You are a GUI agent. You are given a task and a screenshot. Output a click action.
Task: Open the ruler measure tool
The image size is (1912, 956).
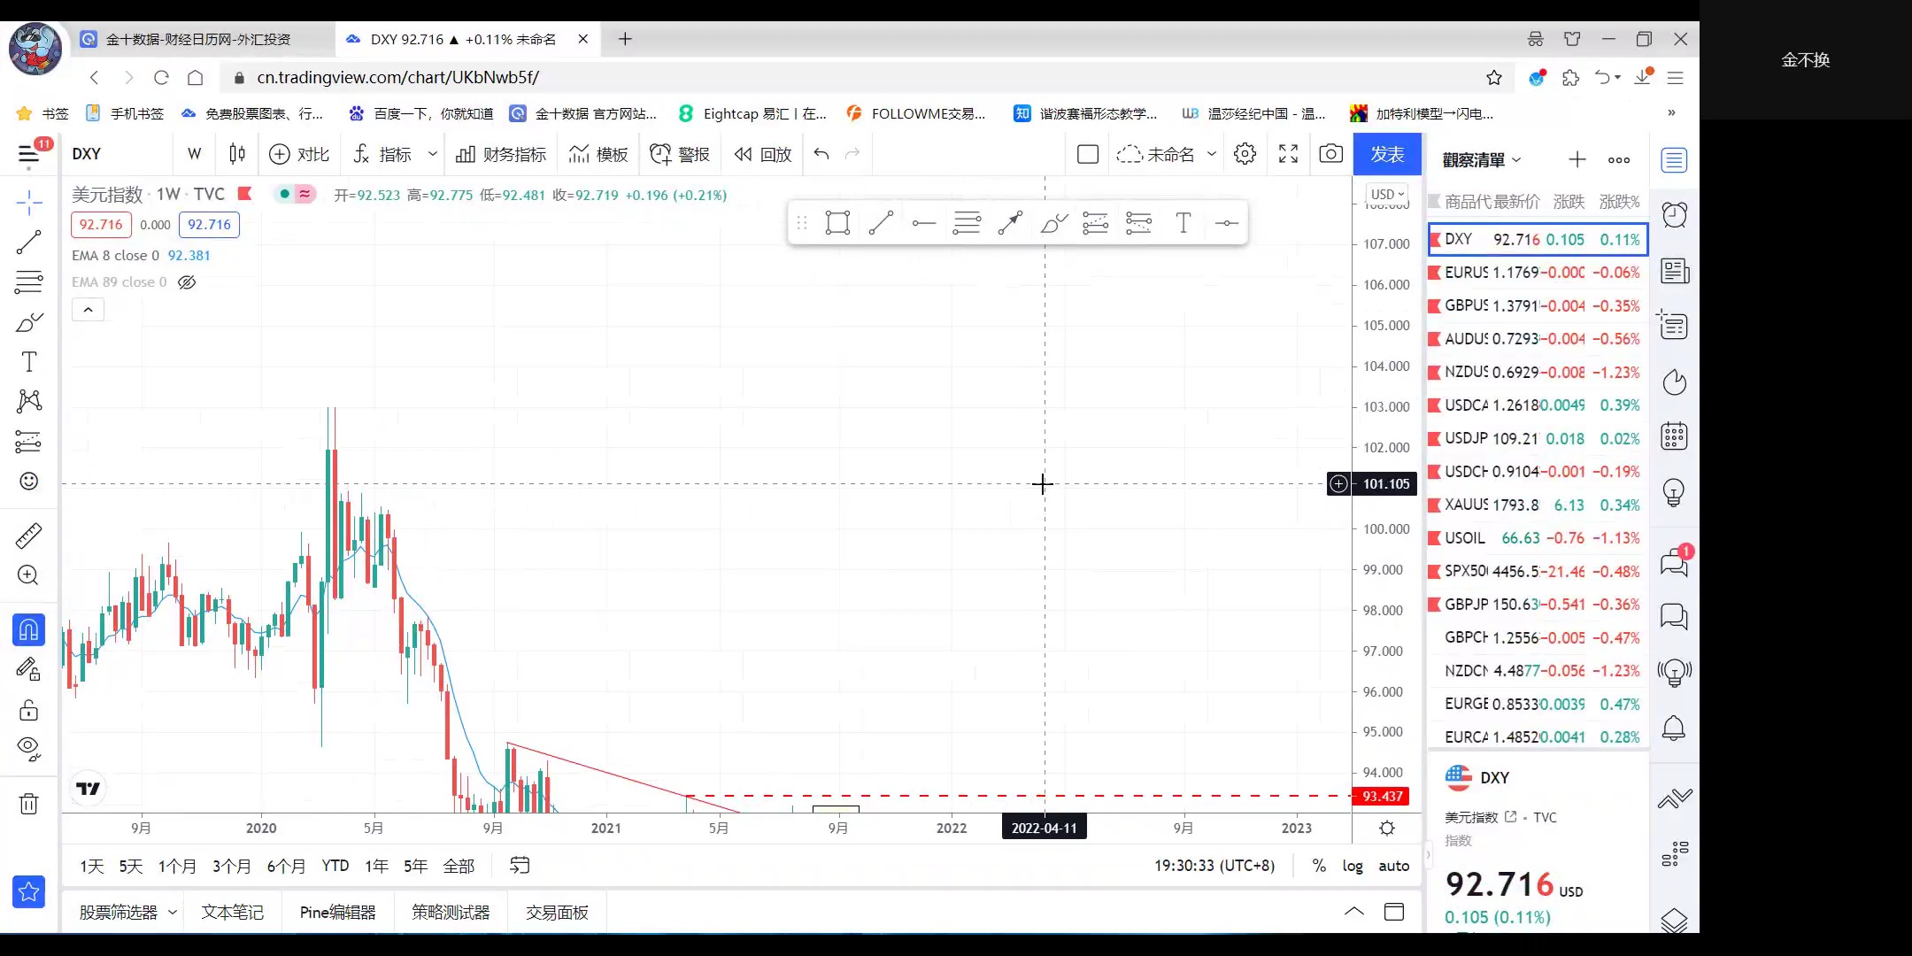(x=28, y=536)
